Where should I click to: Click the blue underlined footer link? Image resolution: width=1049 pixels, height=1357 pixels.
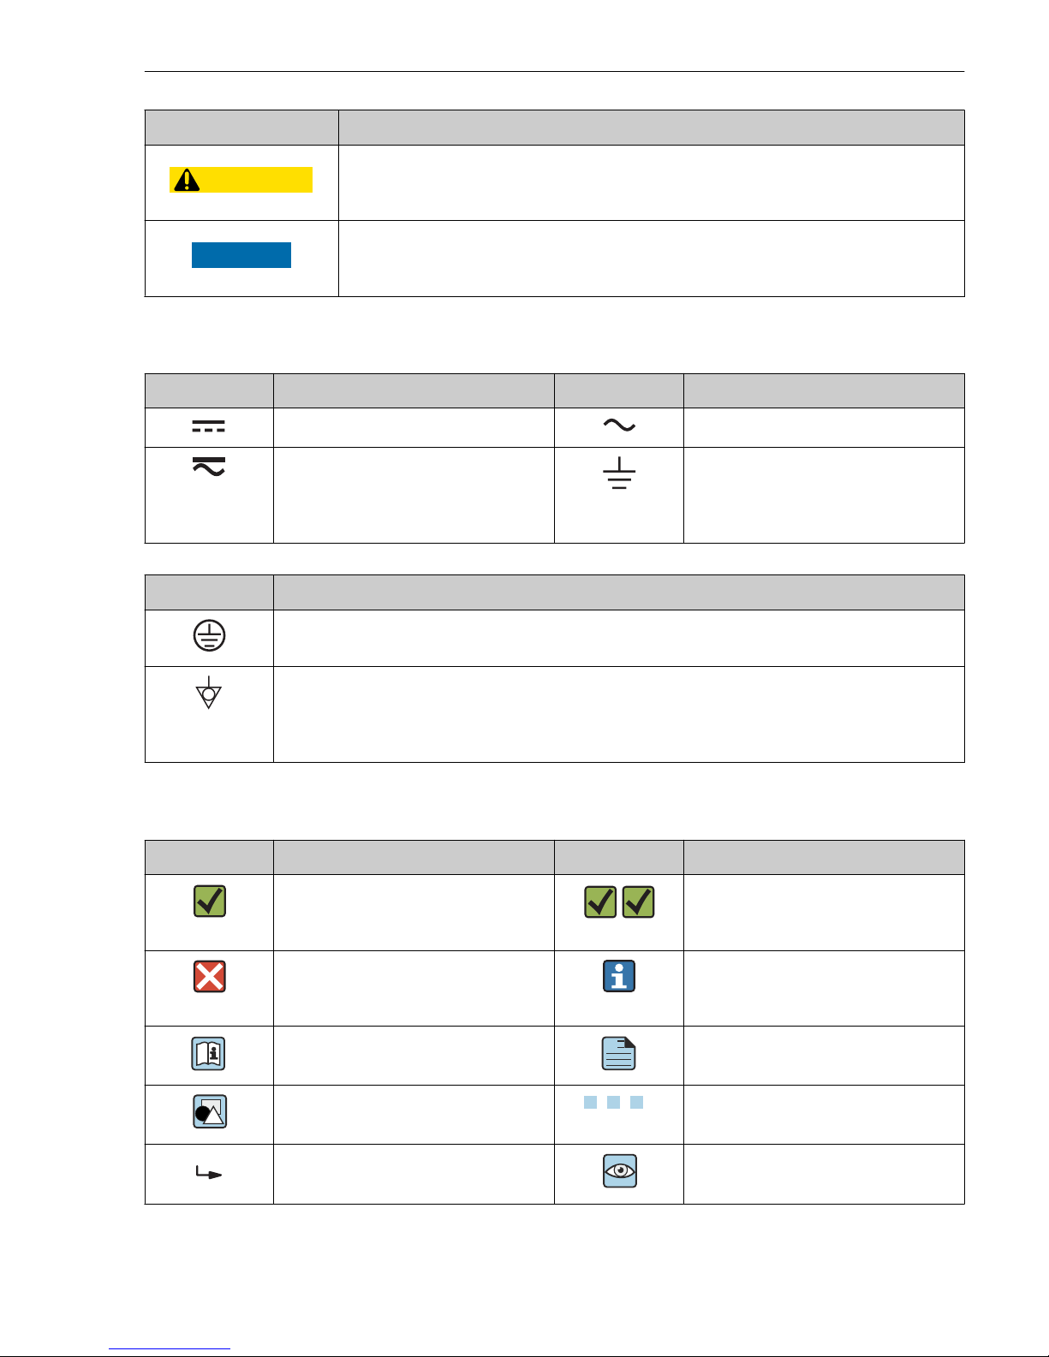(x=170, y=1349)
